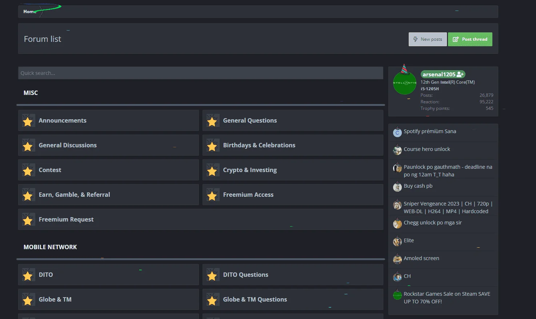Viewport: 536px width, 319px height.
Task: Open arsenal1205 user profile name
Action: 439,74
